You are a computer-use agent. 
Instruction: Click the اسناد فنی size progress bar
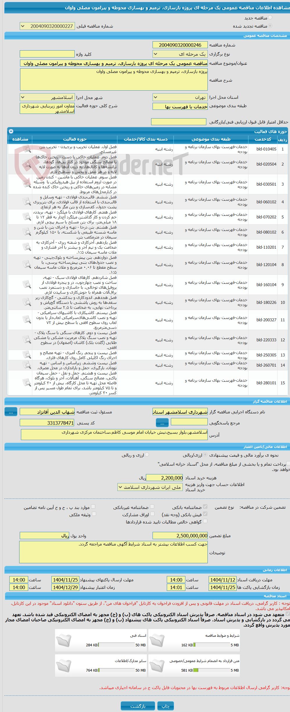coord(116,645)
